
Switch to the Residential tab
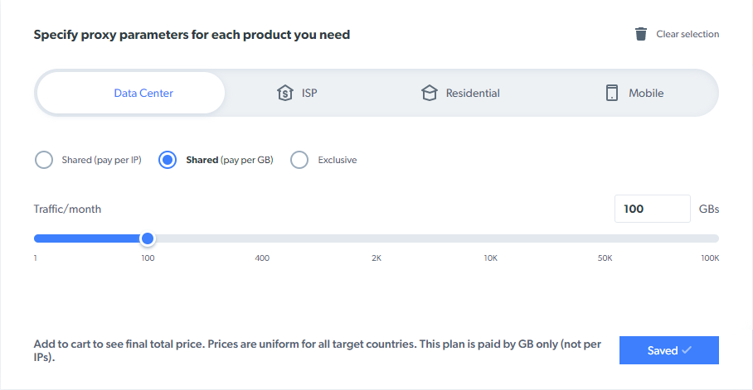tap(472, 93)
